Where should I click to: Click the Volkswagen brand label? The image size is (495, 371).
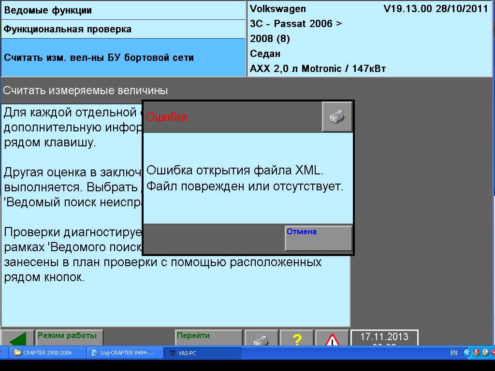click(x=278, y=9)
